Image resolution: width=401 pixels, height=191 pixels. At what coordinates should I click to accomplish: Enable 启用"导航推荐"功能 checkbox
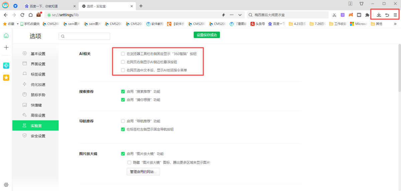pyautogui.click(x=123, y=121)
